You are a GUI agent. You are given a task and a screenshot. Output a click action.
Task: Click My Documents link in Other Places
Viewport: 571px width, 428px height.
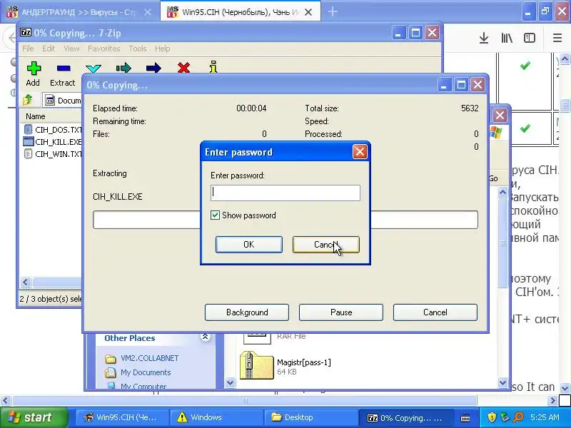[x=146, y=372]
